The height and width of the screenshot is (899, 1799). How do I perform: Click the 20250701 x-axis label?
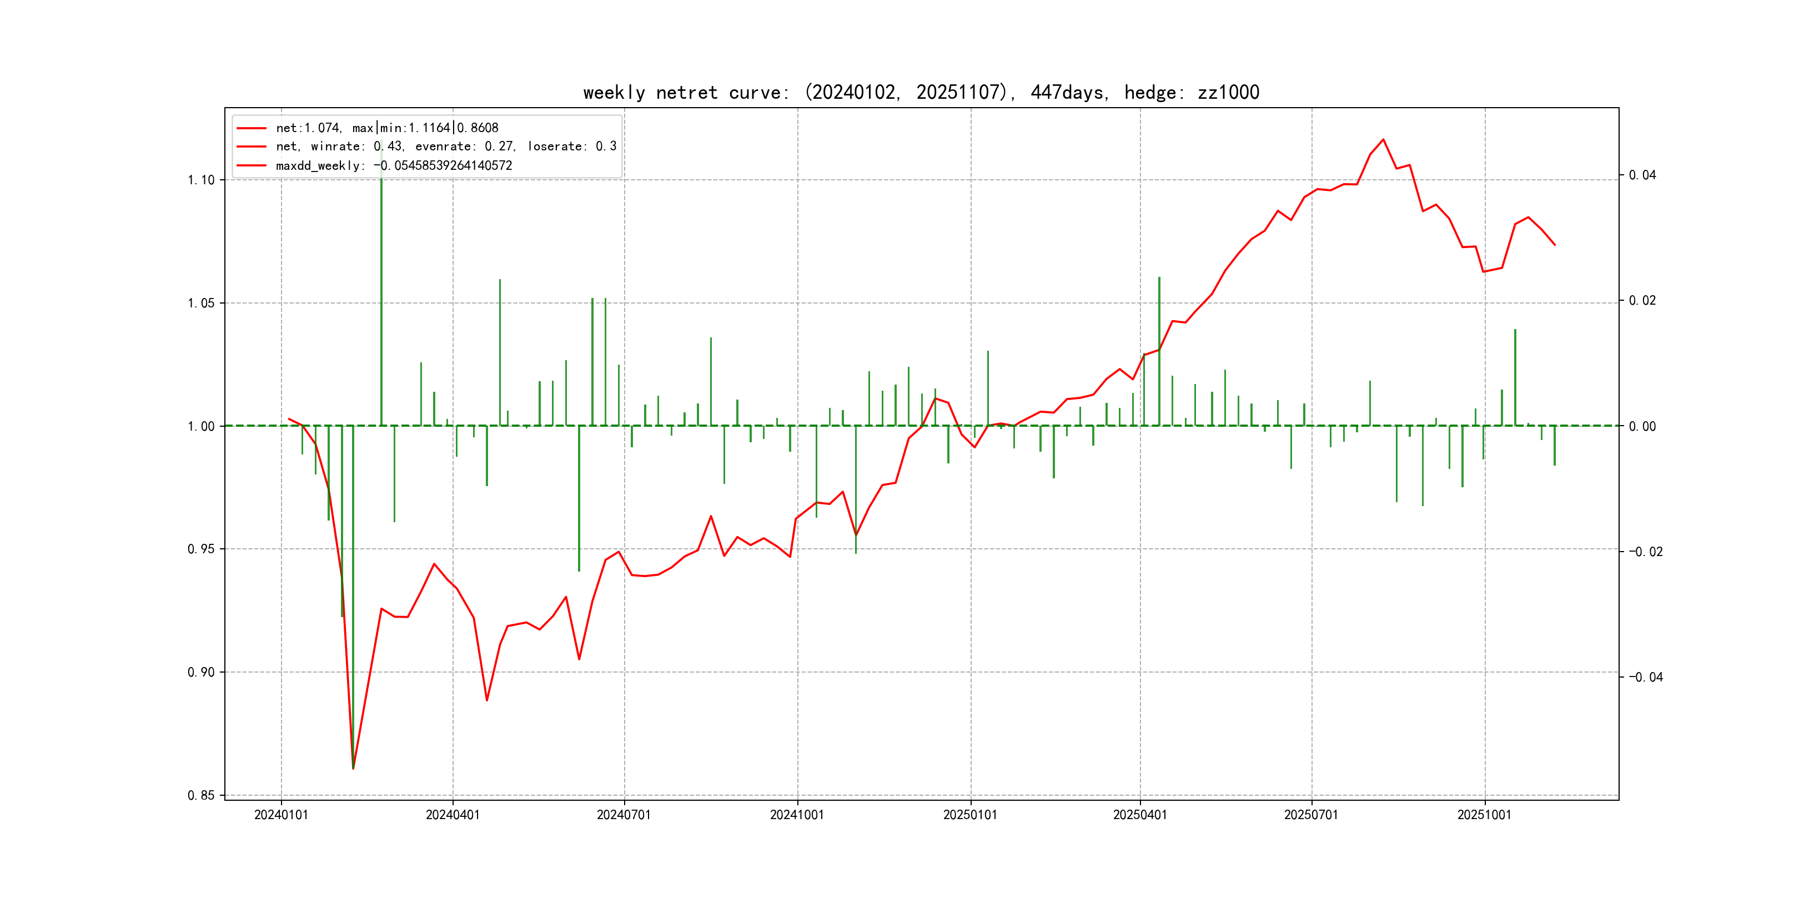(1311, 815)
